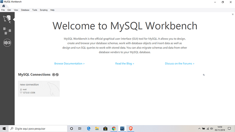Open the Database menu
The image size is (235, 132).
tap(25, 10)
